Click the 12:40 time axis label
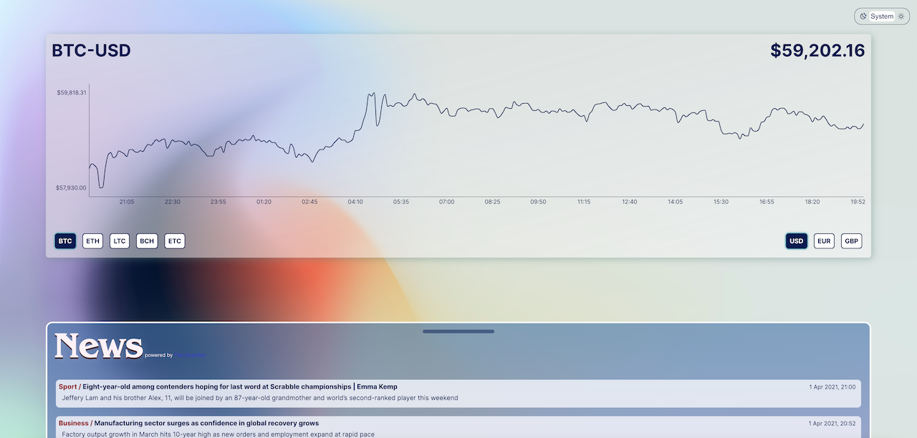917x438 pixels. point(630,202)
